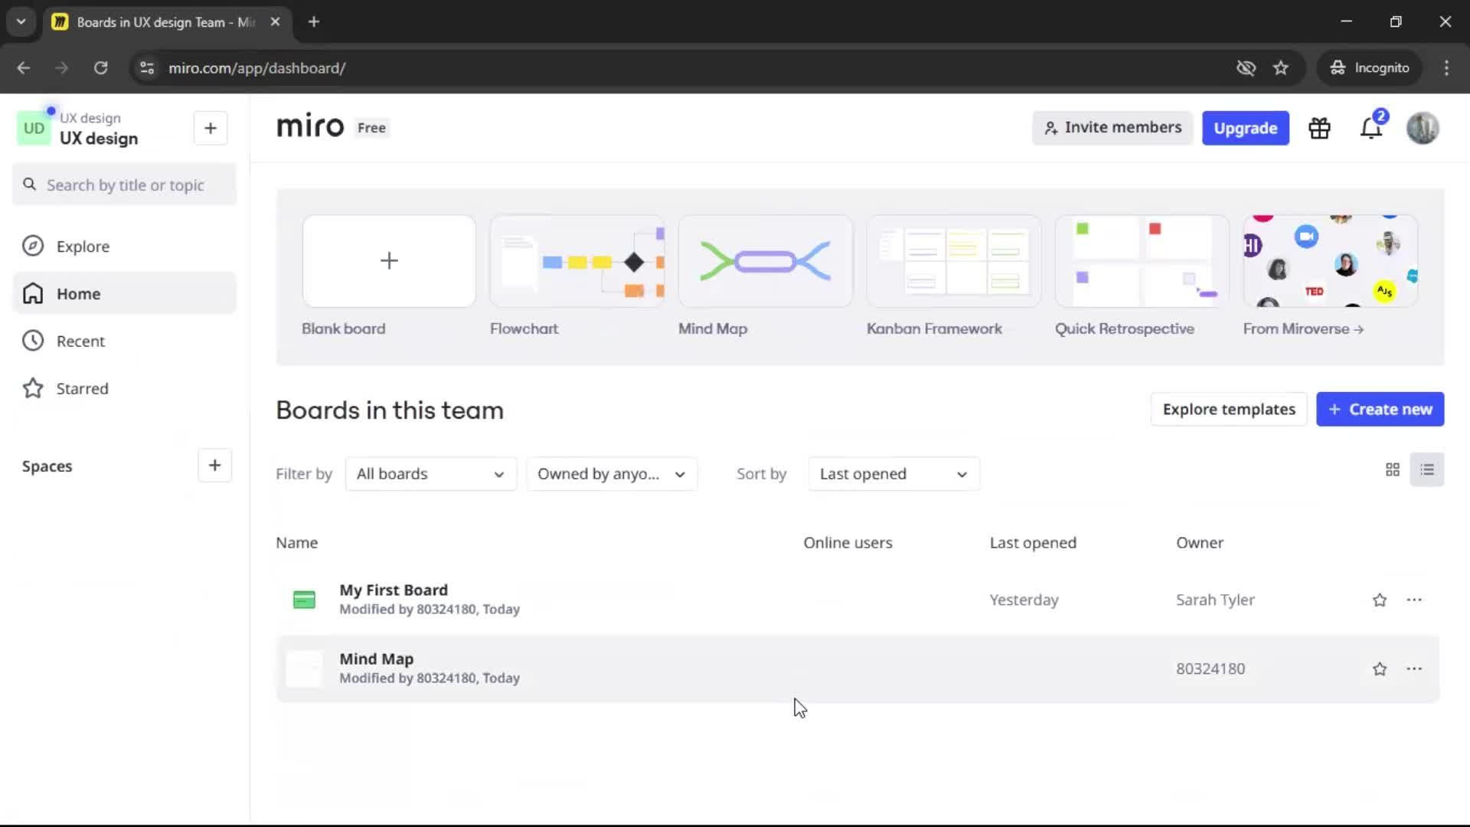View site information icon in address bar
The height and width of the screenshot is (827, 1470).
(147, 68)
